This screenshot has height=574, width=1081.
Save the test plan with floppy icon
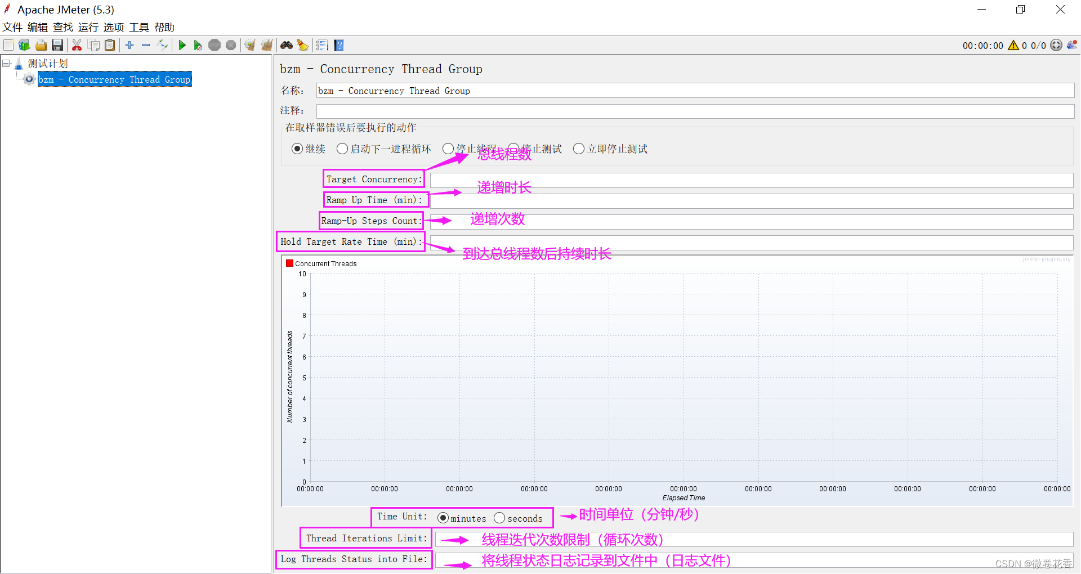tap(57, 45)
